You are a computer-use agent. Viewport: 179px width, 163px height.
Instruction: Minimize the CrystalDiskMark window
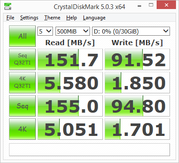click(x=139, y=6)
